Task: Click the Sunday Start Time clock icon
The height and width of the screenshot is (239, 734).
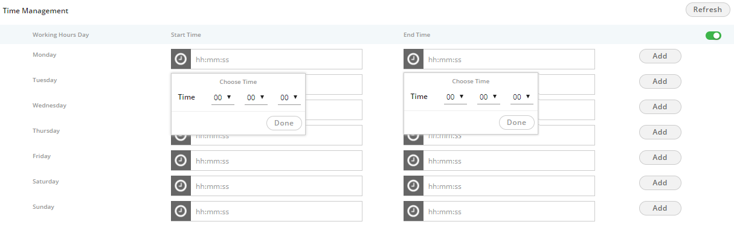Action: (x=181, y=211)
